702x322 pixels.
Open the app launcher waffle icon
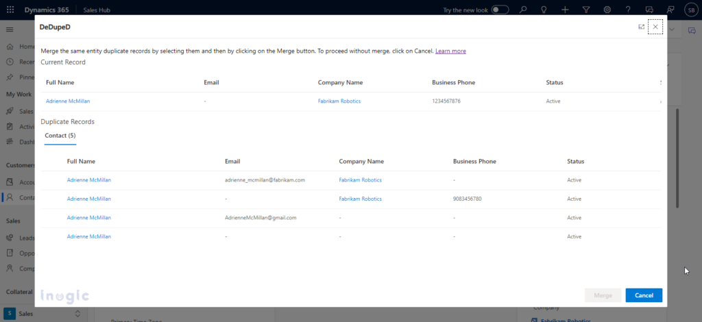[10, 10]
